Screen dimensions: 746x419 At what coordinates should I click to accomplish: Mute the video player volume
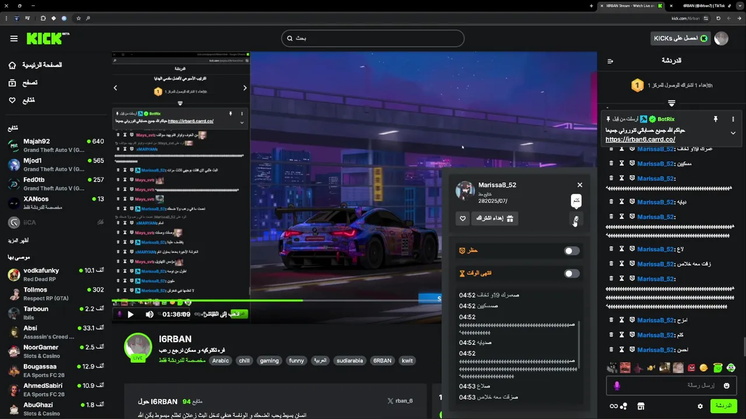pyautogui.click(x=149, y=314)
